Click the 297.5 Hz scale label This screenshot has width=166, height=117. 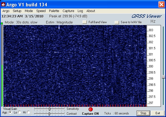coord(152,97)
